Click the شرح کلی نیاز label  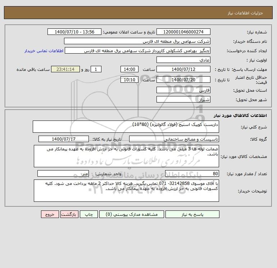coord(254,127)
